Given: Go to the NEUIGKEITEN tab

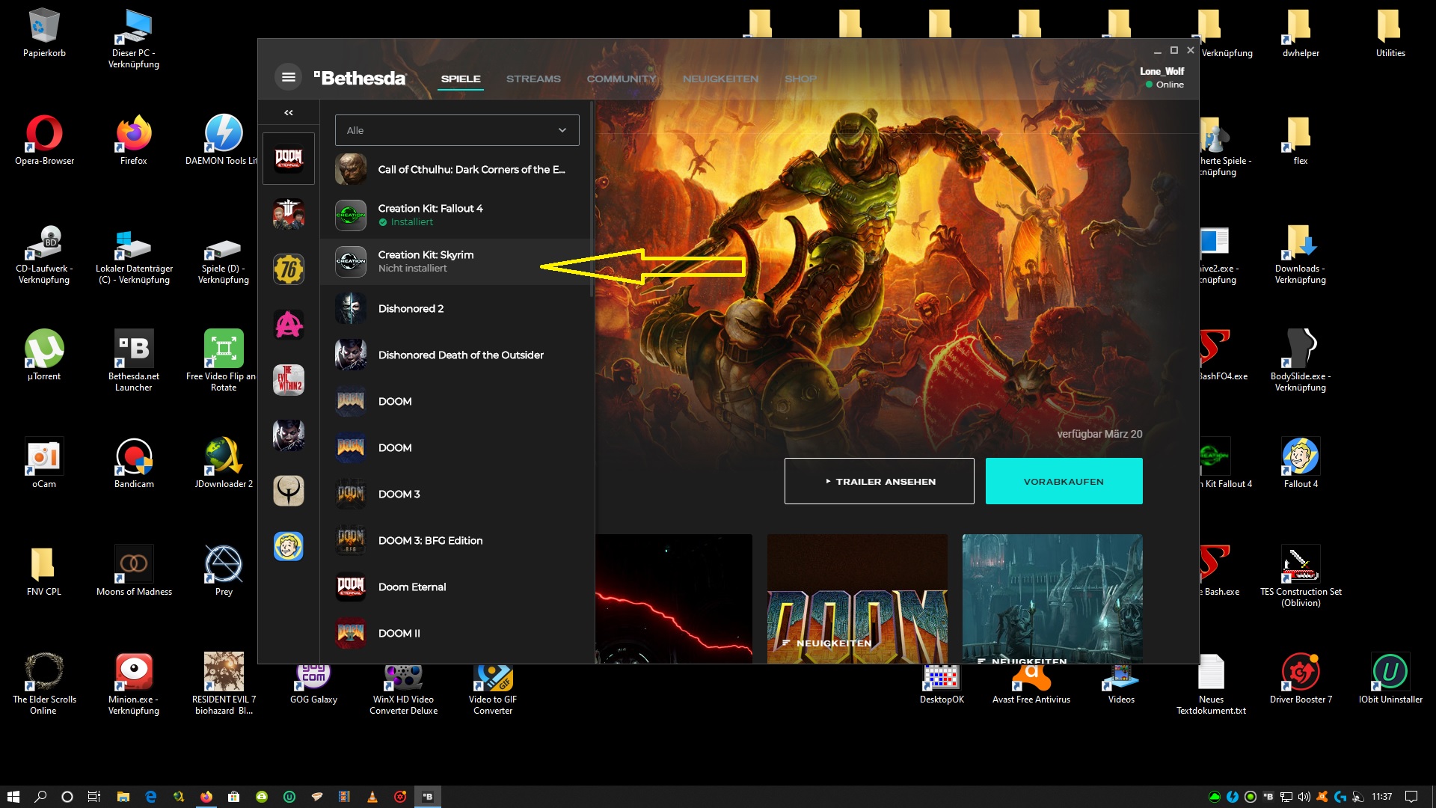Looking at the screenshot, I should click(720, 79).
